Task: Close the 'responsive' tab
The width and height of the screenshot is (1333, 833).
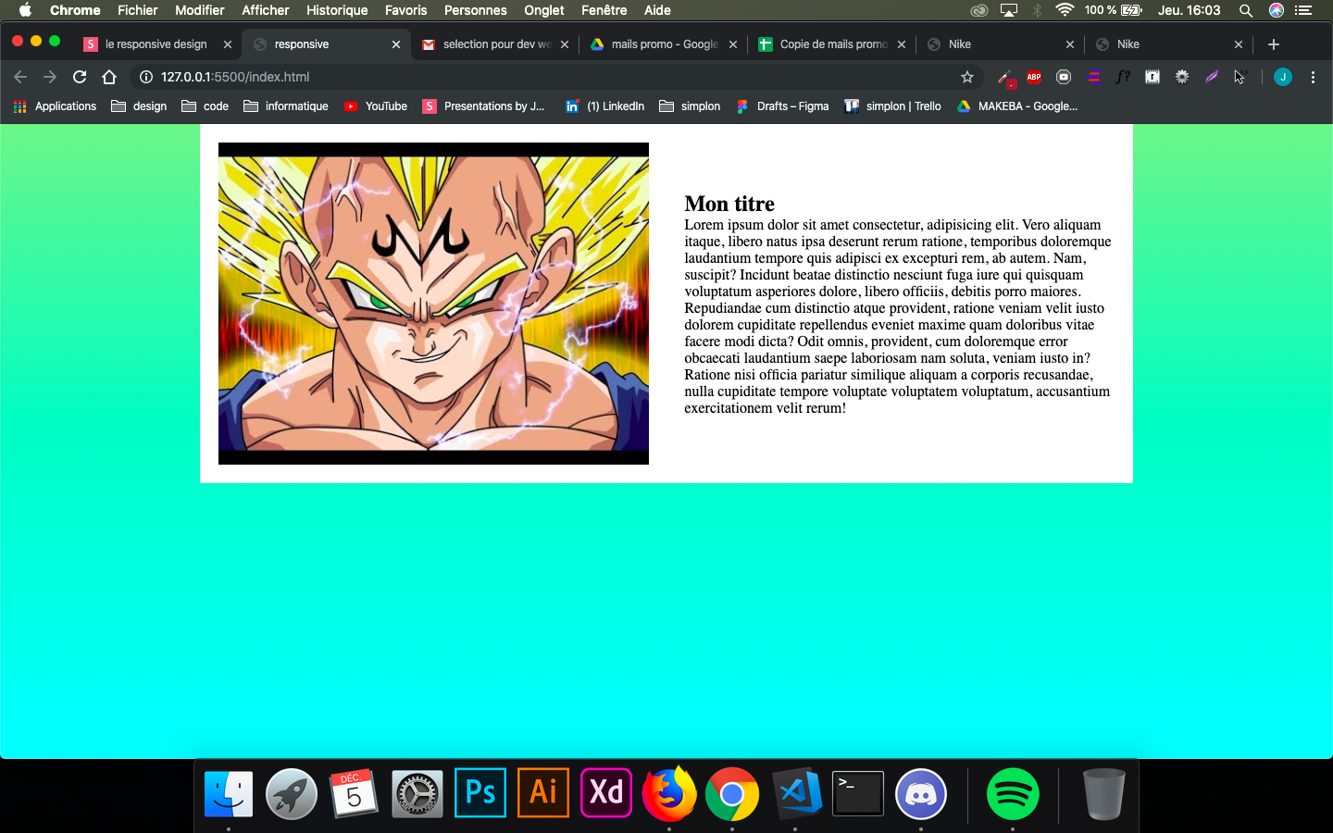Action: coord(396,44)
